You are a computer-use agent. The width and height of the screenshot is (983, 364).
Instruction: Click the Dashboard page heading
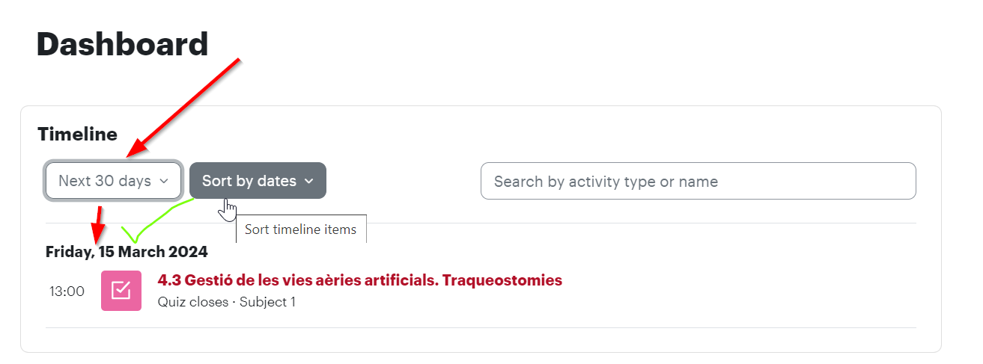(x=122, y=44)
